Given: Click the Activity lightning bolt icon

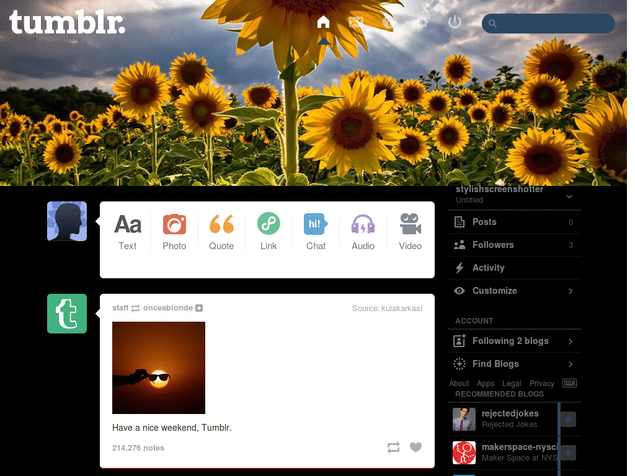Looking at the screenshot, I should [460, 268].
